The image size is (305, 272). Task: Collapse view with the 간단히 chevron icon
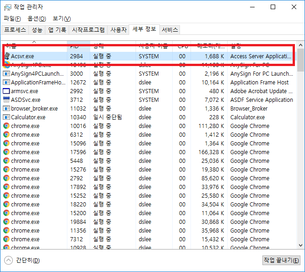pos(8,261)
